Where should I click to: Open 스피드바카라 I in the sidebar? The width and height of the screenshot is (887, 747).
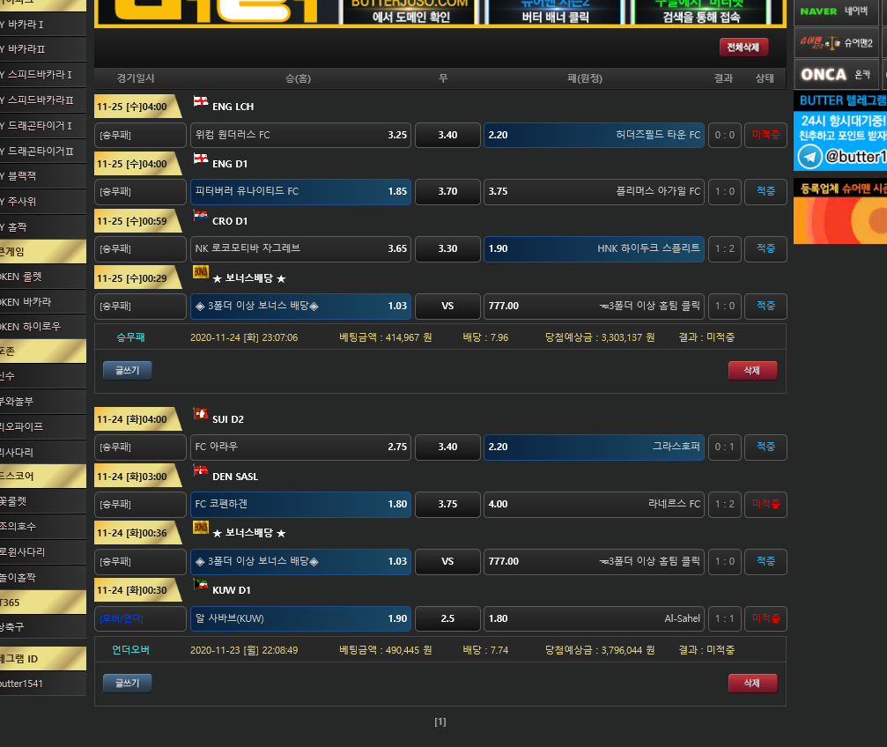(x=42, y=75)
